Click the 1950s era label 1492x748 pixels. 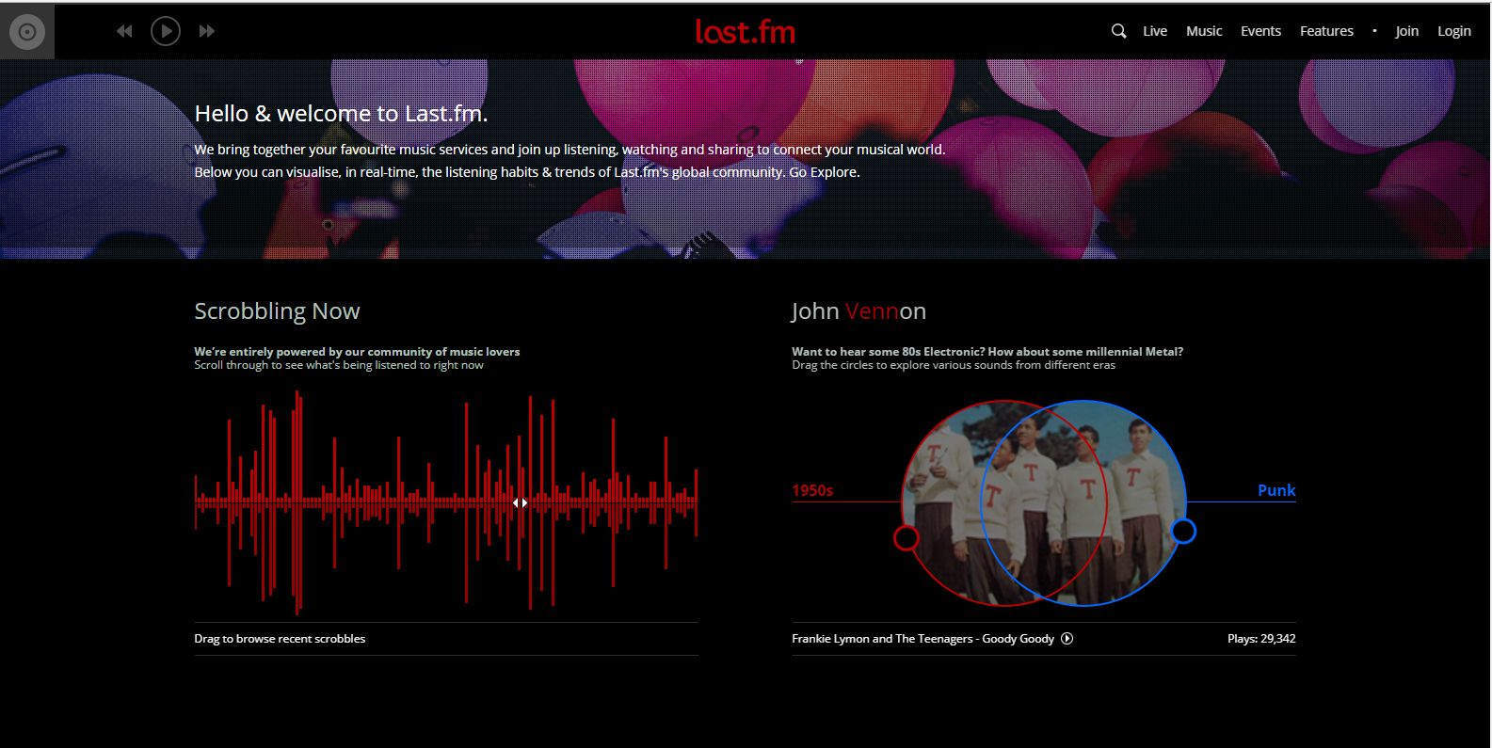[812, 490]
